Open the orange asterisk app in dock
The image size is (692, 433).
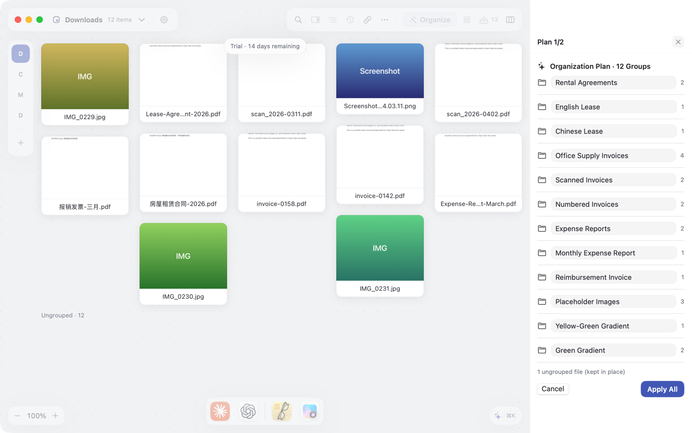pos(220,411)
